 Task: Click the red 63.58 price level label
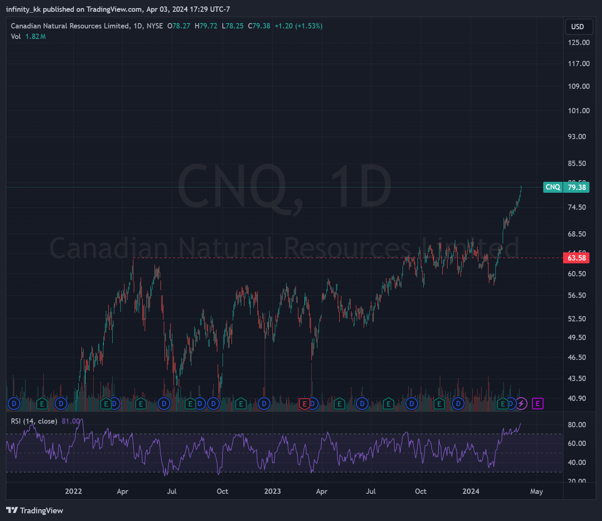pyautogui.click(x=576, y=258)
